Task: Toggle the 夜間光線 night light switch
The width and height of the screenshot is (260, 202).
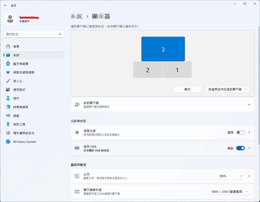Action: point(240,132)
